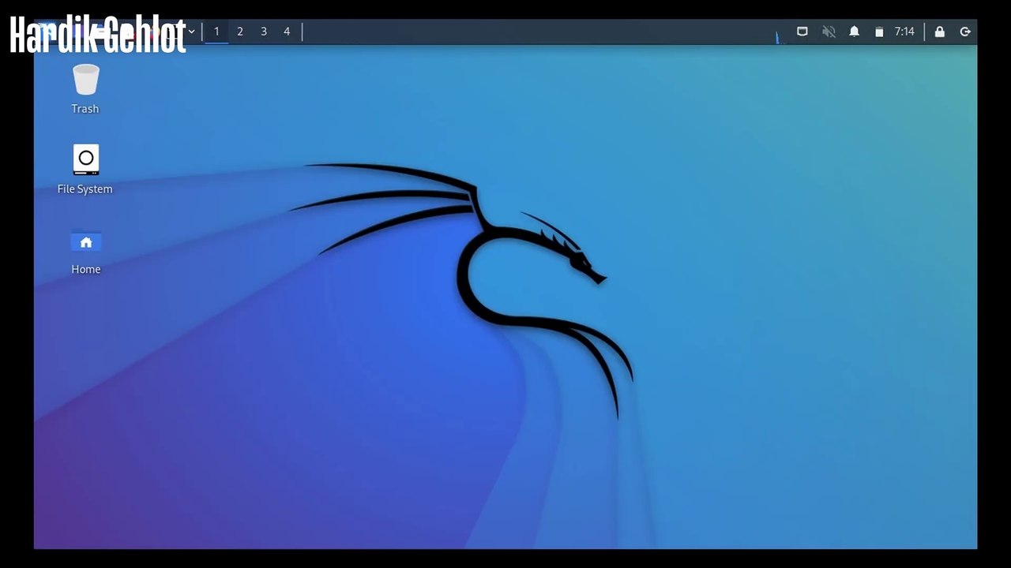
Task: Switch to workspace 3
Action: pos(264,32)
